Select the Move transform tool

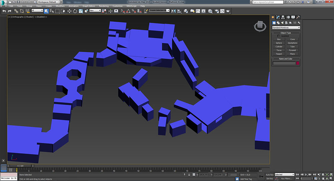click(69, 11)
